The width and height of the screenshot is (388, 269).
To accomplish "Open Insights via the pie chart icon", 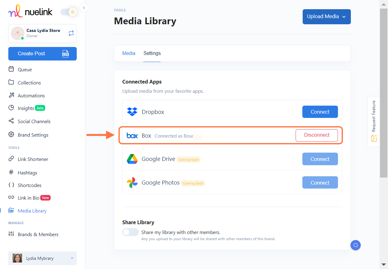I will coord(11,108).
